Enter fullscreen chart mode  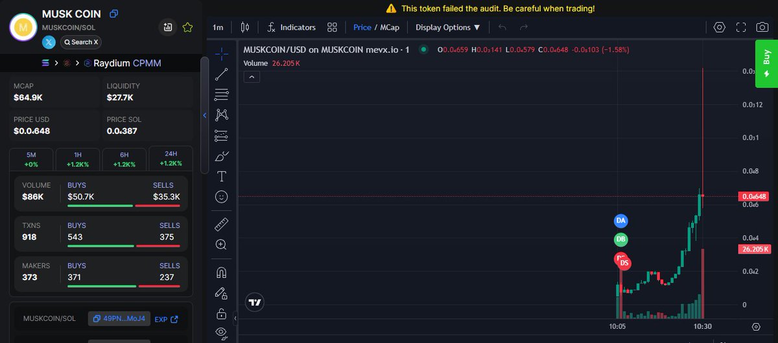click(x=741, y=27)
